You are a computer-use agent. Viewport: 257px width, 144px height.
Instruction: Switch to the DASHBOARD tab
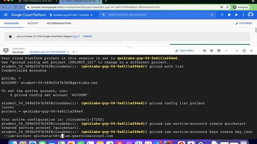12,23
